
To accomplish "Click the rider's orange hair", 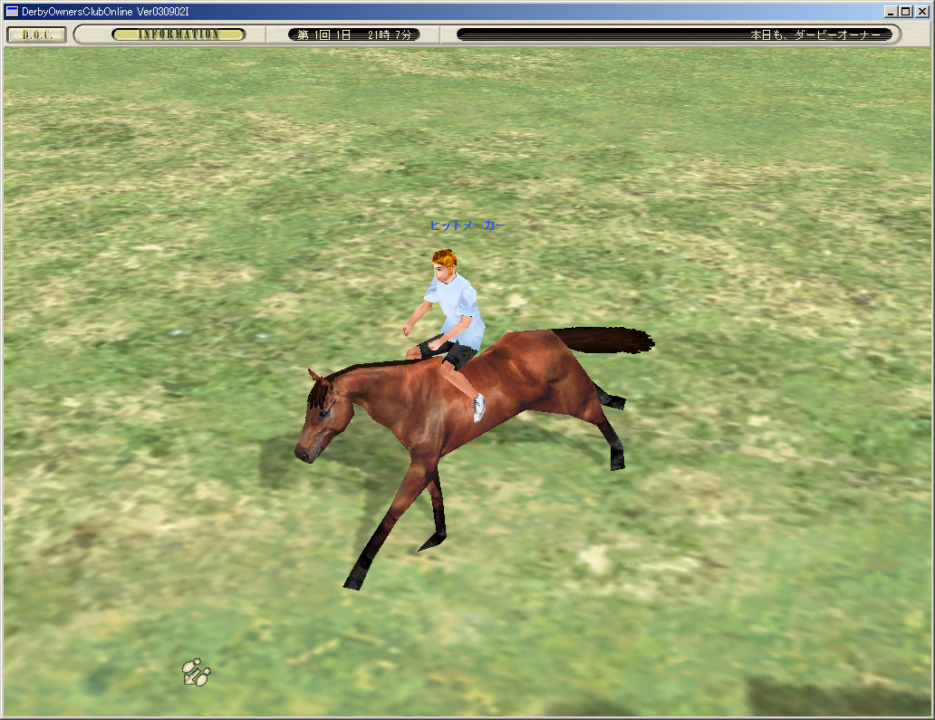I will coord(444,260).
